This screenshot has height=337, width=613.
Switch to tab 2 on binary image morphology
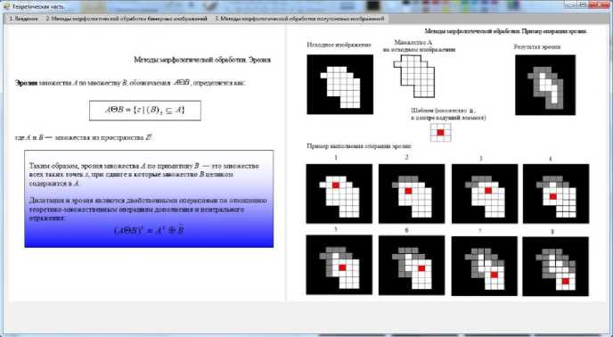[127, 19]
